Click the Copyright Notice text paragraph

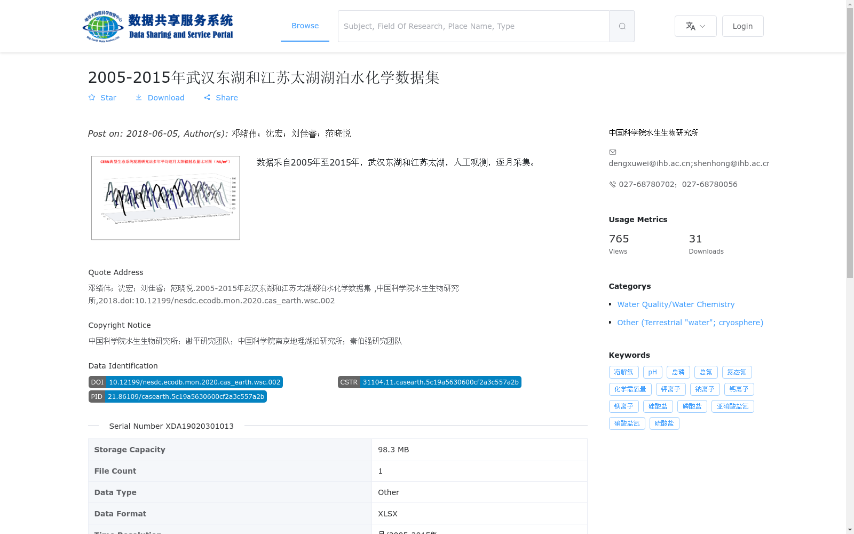[245, 341]
